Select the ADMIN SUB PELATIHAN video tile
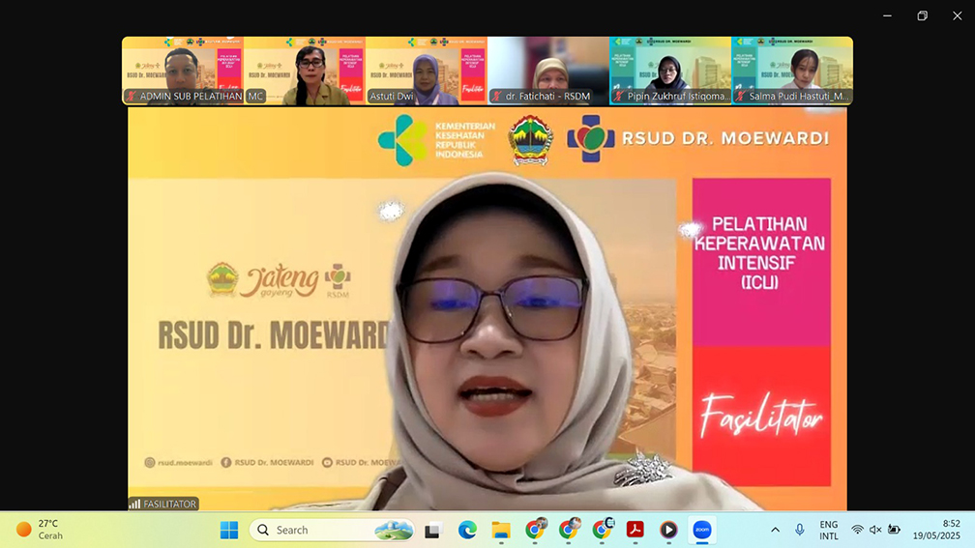This screenshot has height=548, width=975. point(183,71)
